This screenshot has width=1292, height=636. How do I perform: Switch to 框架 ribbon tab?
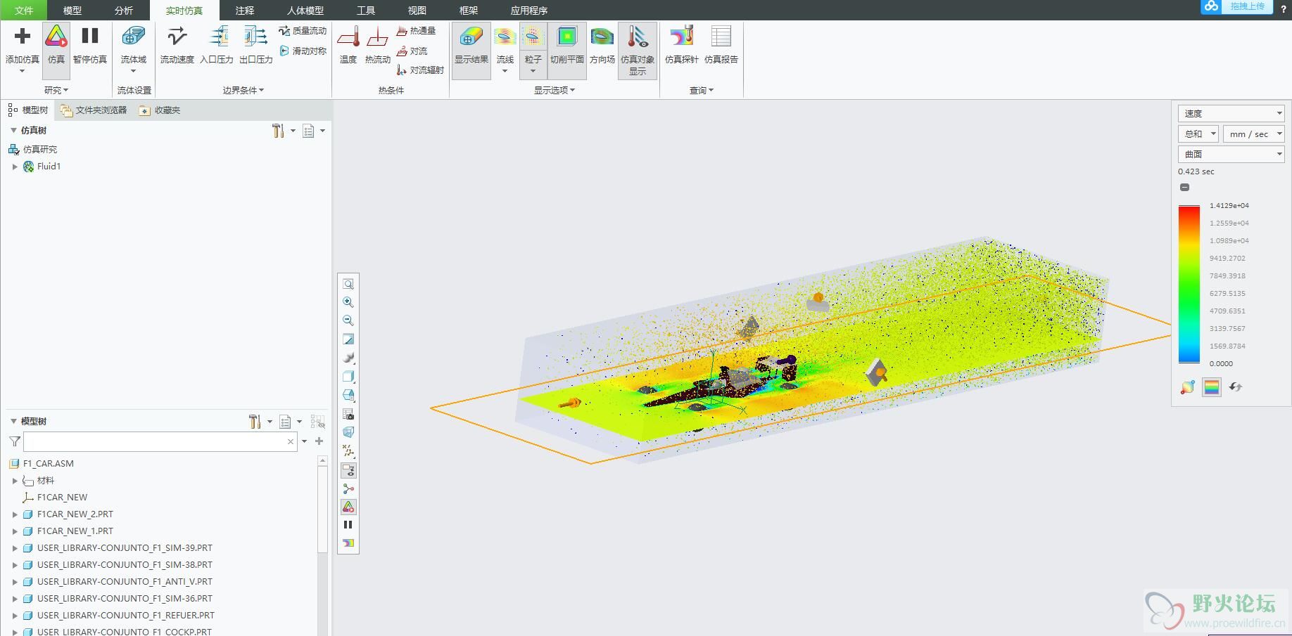point(469,11)
